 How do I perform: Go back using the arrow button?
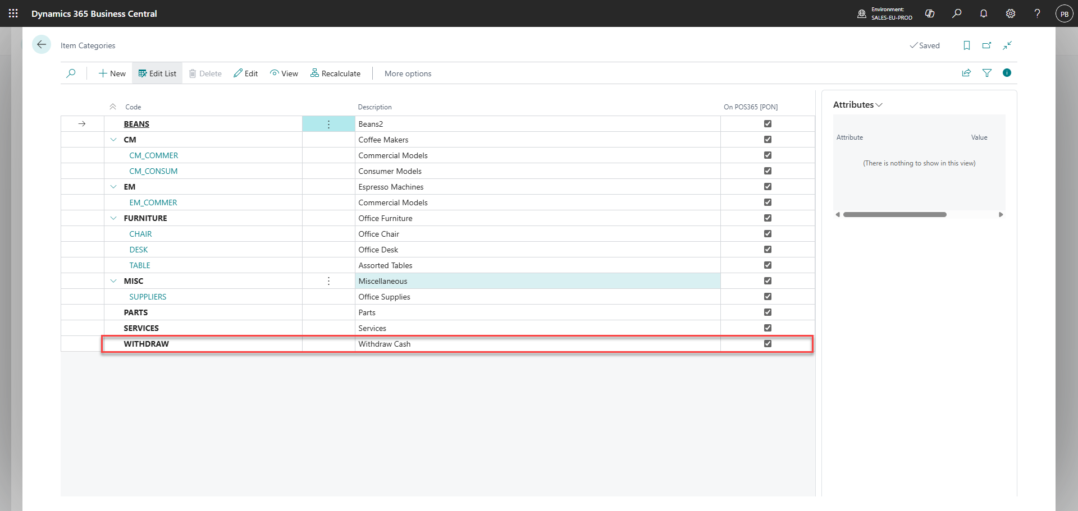pos(42,45)
